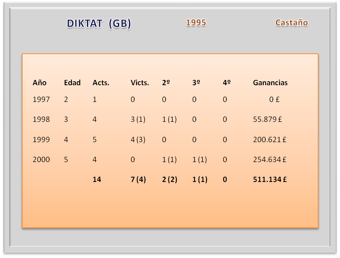
Task: Select the 55.879 £ earnings value
Action: point(270,119)
